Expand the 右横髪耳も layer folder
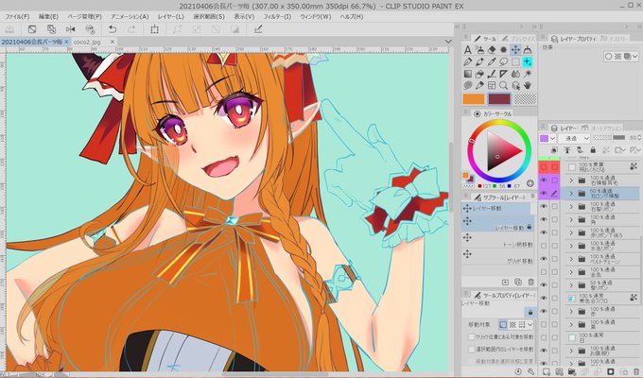This screenshot has height=378, width=643. click(x=571, y=180)
